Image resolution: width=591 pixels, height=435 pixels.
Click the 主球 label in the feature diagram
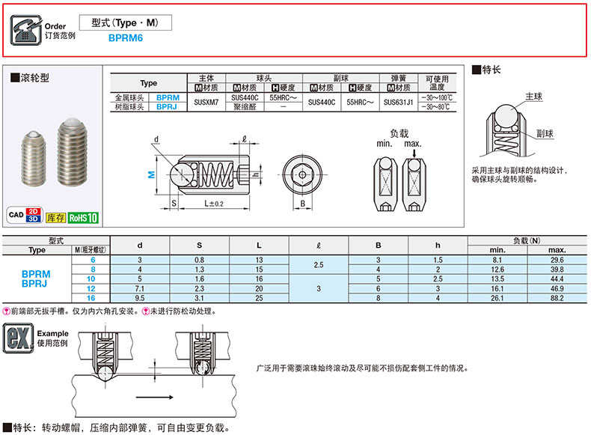[x=533, y=97]
